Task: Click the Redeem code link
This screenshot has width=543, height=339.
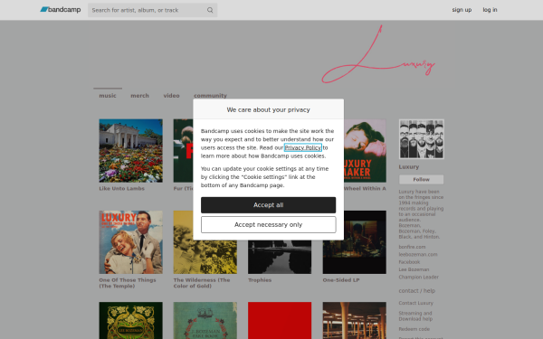Action: [x=414, y=329]
